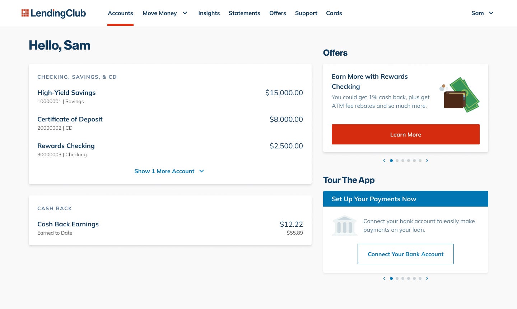View Cash Back Earnings details

(68, 224)
